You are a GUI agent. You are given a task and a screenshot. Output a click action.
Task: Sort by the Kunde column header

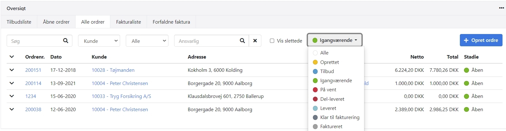click(99, 57)
